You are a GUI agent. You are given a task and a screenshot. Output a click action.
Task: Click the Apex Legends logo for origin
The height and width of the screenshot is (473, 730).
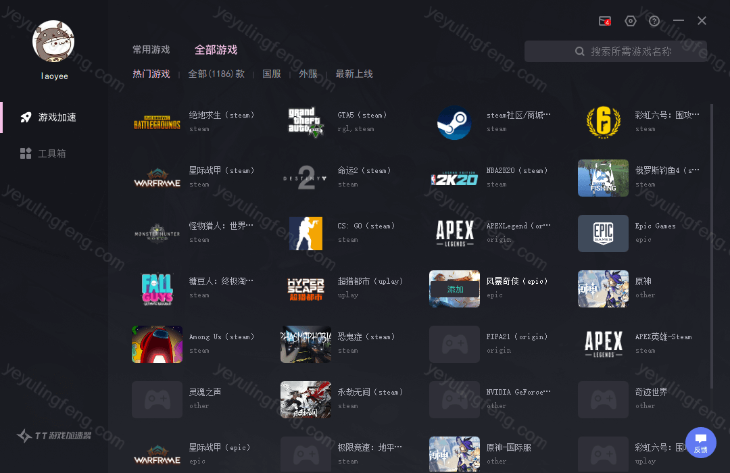(x=454, y=233)
